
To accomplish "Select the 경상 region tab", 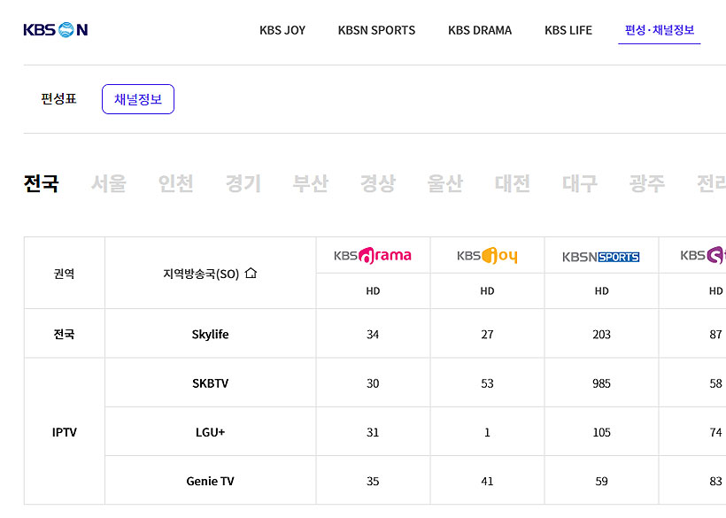I will [378, 183].
